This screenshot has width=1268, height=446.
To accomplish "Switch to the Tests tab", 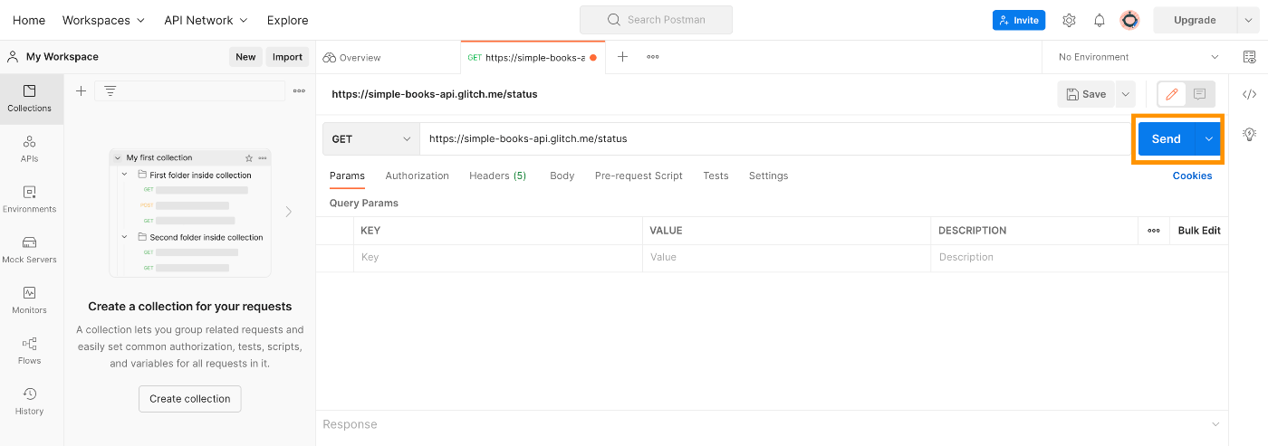I will tap(716, 176).
